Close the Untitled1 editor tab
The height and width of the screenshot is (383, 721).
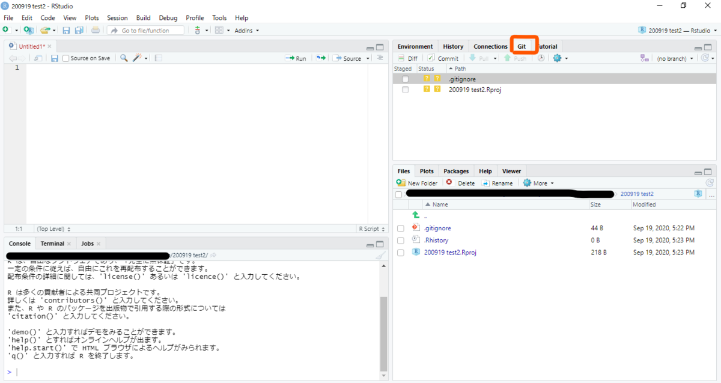(x=50, y=46)
